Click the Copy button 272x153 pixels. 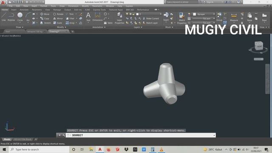click(x=45, y=18)
